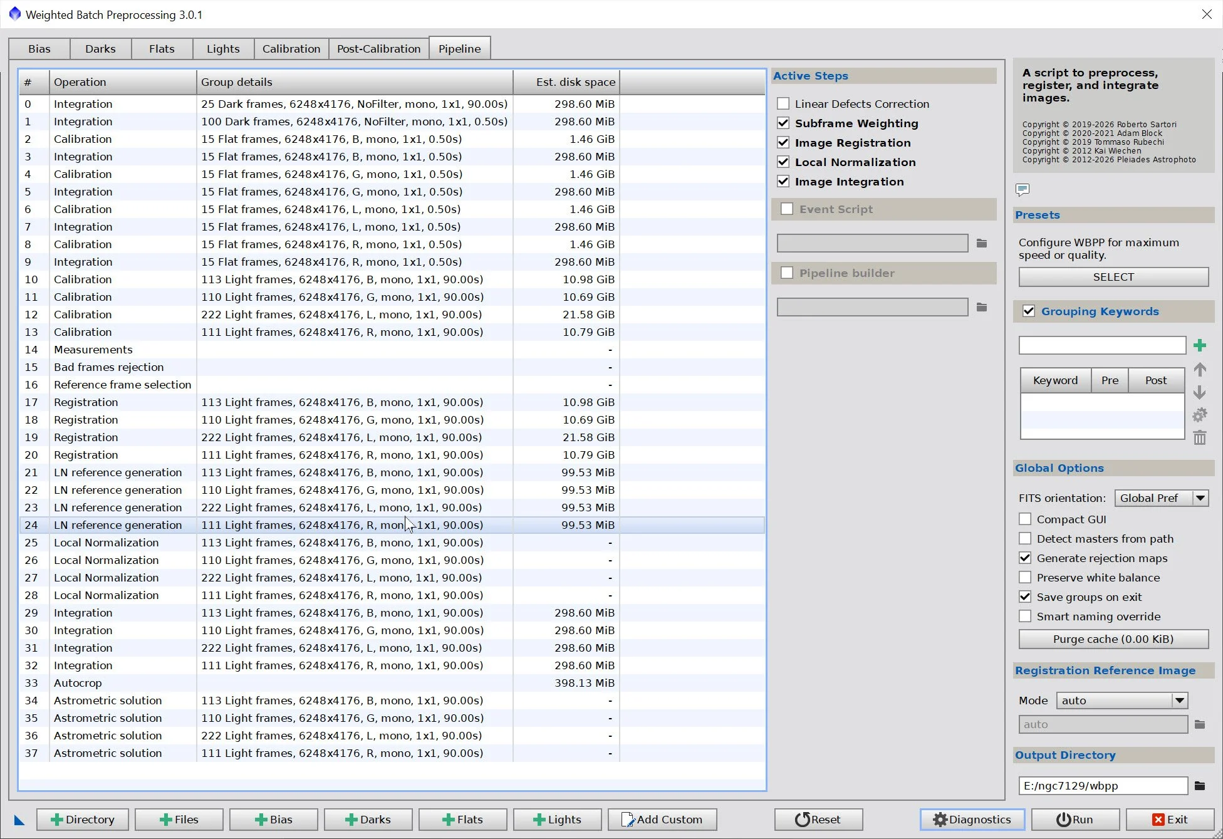1223x839 pixels.
Task: Toggle Local Normalization checkbox
Action: click(x=783, y=162)
